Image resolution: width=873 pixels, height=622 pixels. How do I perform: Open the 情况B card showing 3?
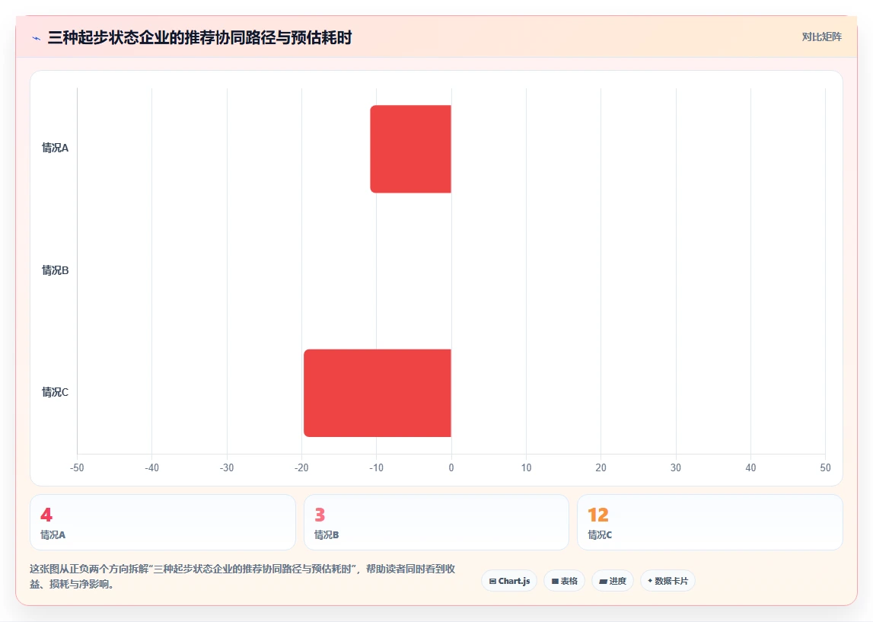pos(436,522)
